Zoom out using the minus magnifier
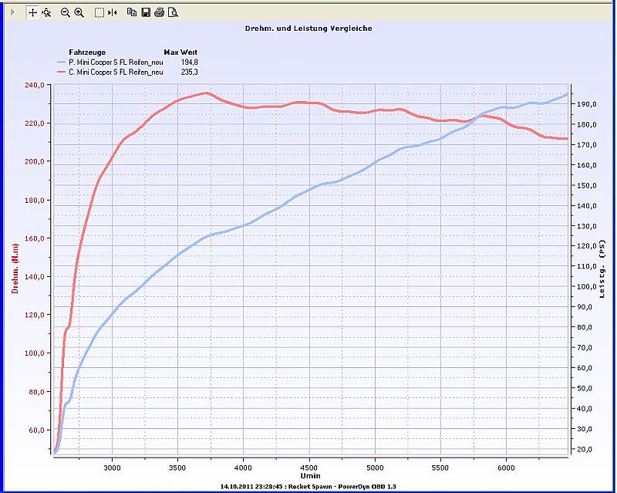The height and width of the screenshot is (493, 617). tap(65, 12)
